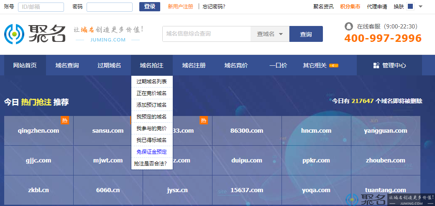Click the yoqa.com domain cell
Screen dimensions: 435x206
click(316, 190)
